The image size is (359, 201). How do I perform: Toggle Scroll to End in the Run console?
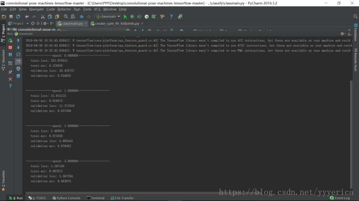click(x=18, y=62)
